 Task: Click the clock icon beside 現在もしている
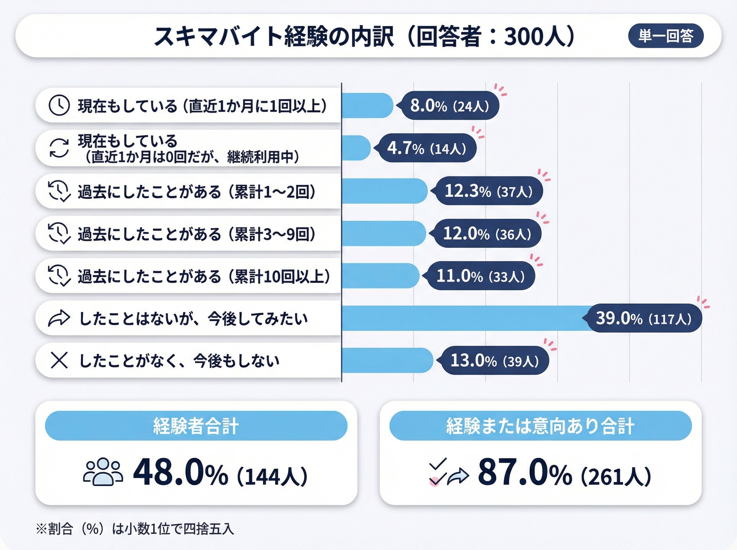[x=59, y=105]
